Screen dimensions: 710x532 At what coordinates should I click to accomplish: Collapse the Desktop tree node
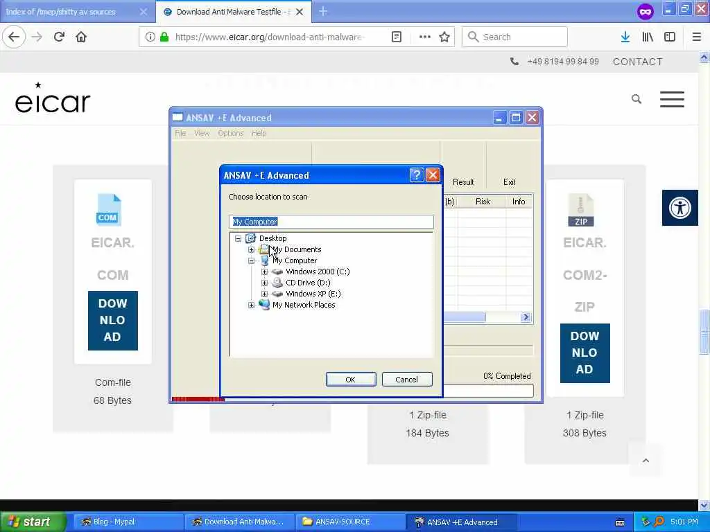239,238
